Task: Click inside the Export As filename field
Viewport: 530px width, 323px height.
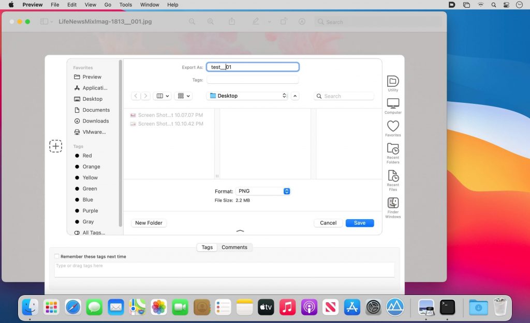Action: pyautogui.click(x=253, y=67)
